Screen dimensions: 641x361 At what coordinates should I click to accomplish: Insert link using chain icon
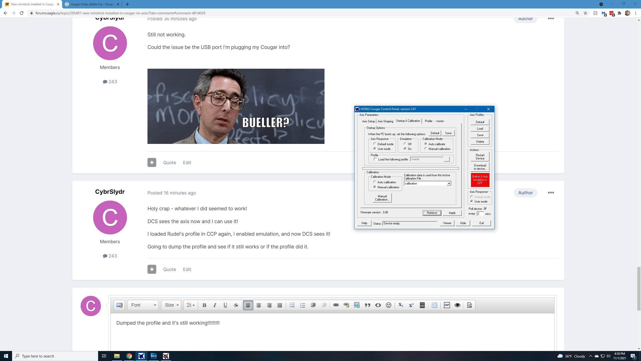click(336, 305)
